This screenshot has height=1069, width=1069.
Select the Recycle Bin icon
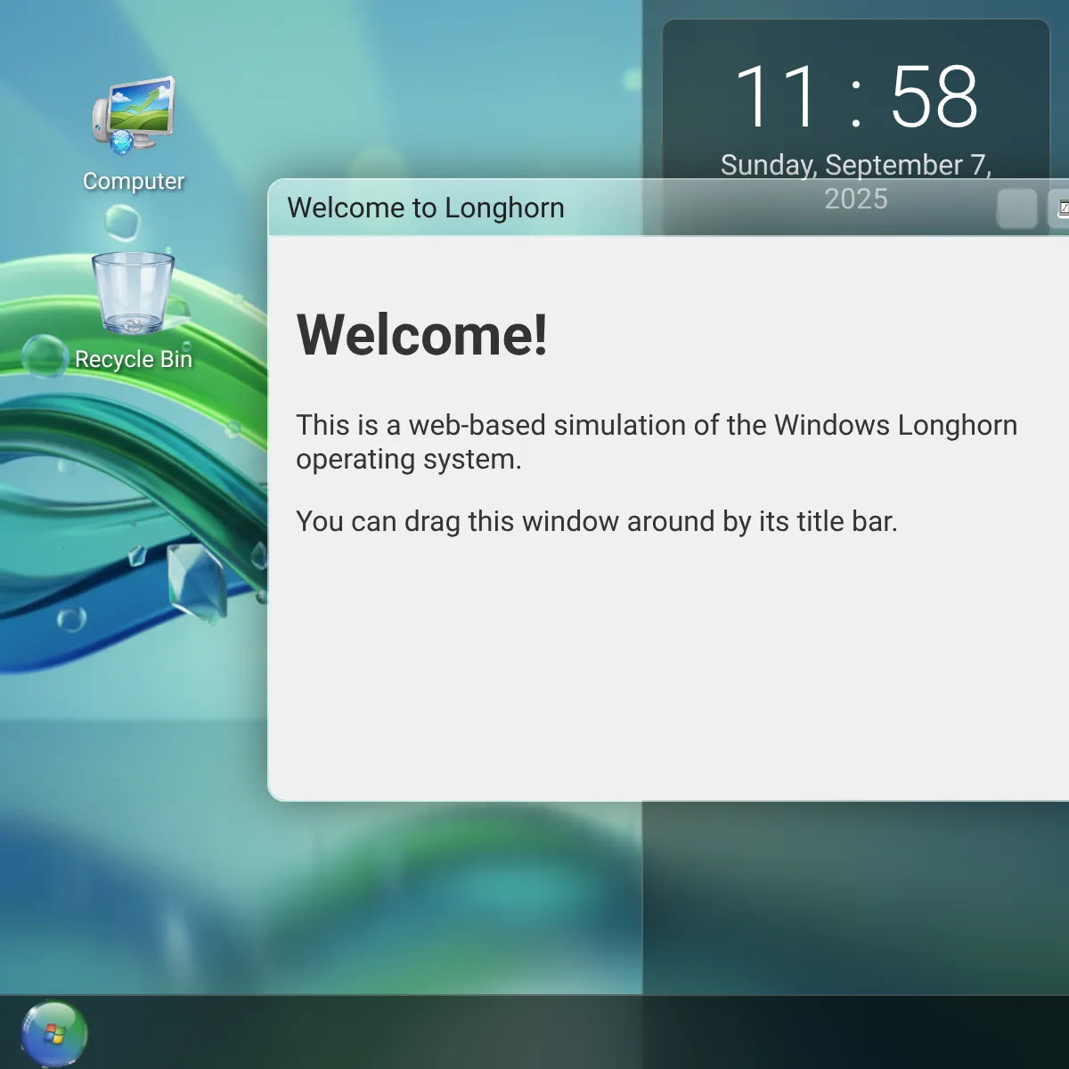click(x=134, y=294)
